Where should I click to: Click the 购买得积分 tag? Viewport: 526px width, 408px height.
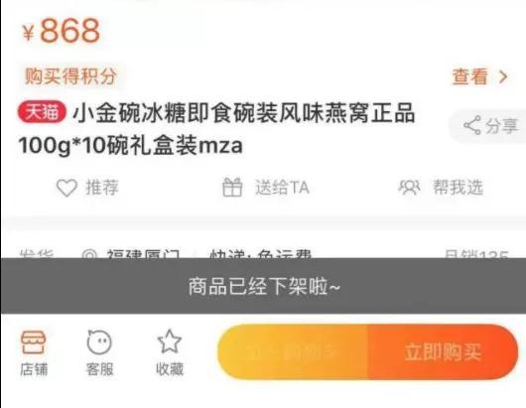[x=70, y=76]
